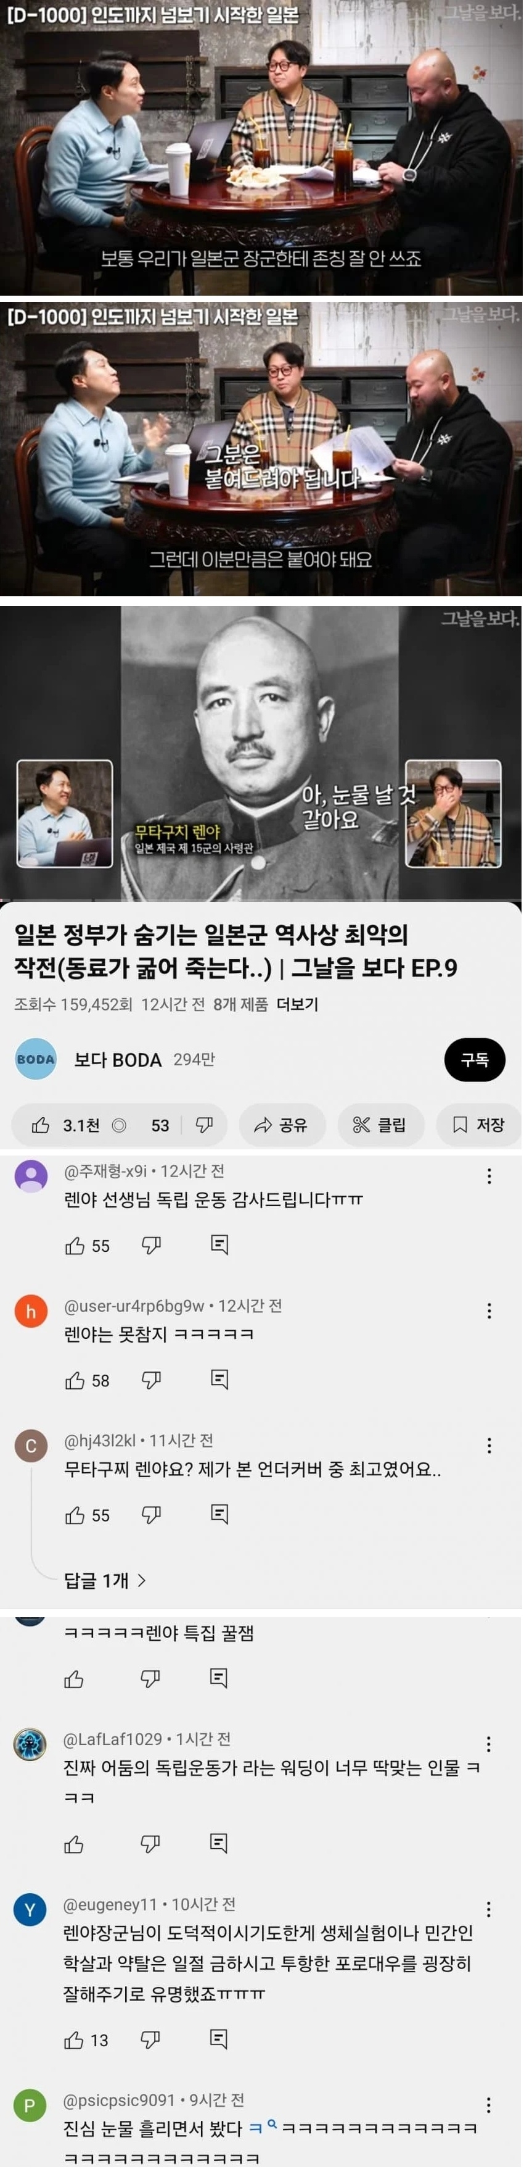Like the video with 3.1천 thumbs up
Image resolution: width=524 pixels, height=2174 pixels.
tap(65, 1125)
